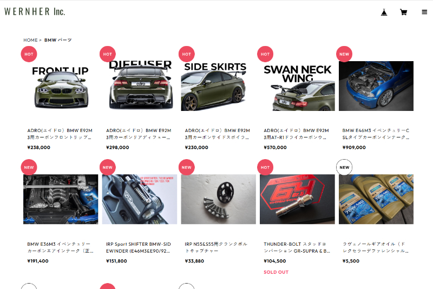Open the blue BMW E46M3 engine bay image

(x=376, y=86)
